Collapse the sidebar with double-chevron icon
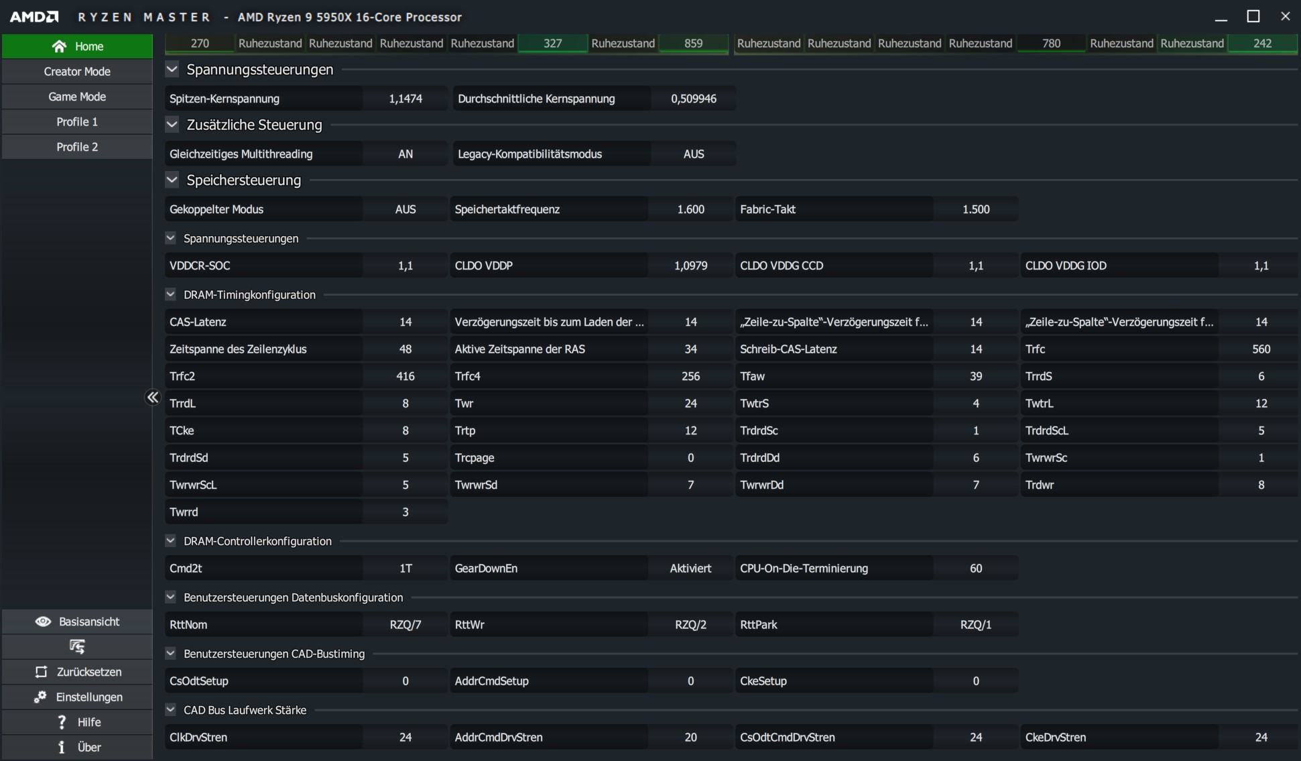 click(153, 398)
